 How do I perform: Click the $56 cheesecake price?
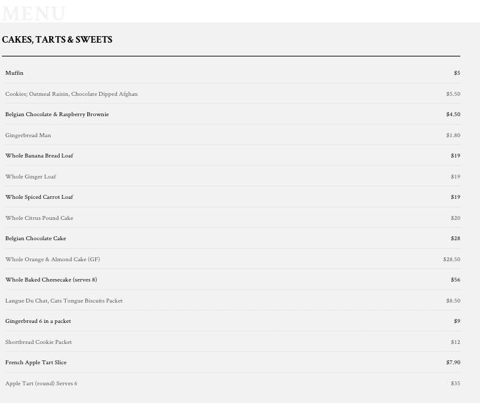pyautogui.click(x=456, y=280)
